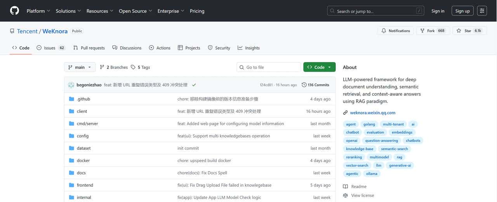Switch to the Security tab

coord(219,48)
